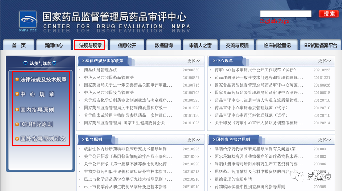Open the 信息公开 tab
342x191 pixels.
click(127, 45)
